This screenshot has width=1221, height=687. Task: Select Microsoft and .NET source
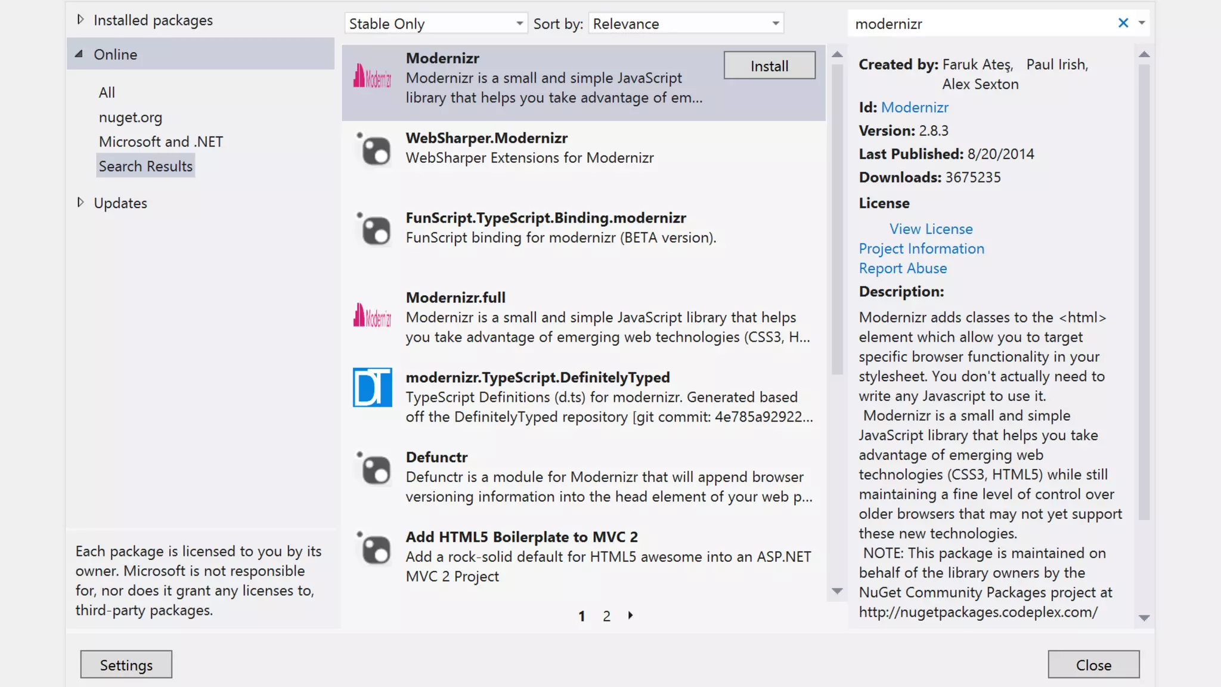click(x=161, y=142)
